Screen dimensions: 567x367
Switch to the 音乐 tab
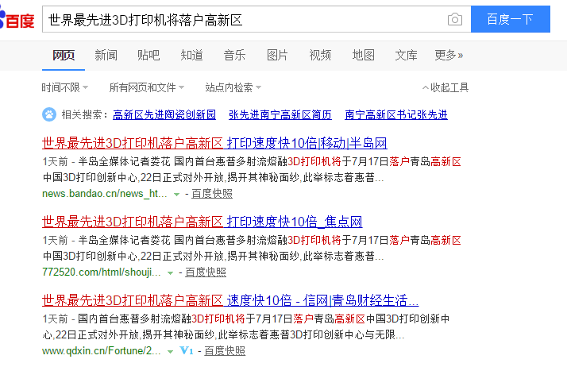[x=234, y=56]
